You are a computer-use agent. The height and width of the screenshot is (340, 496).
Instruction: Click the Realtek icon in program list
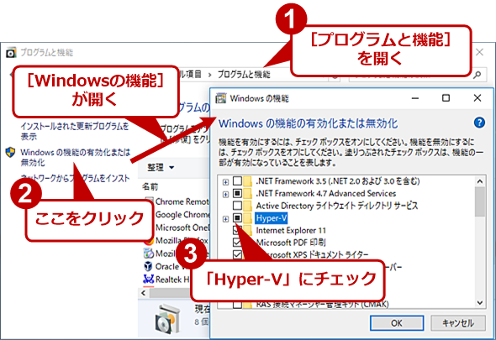[148, 280]
